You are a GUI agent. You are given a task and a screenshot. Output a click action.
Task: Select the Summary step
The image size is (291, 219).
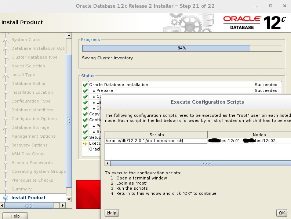coord(22,189)
